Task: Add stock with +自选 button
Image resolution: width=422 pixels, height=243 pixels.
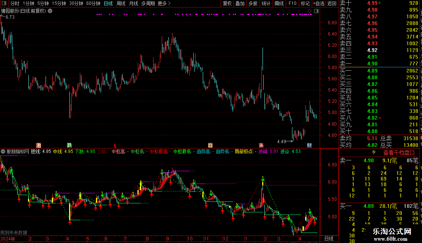Action: point(319,3)
